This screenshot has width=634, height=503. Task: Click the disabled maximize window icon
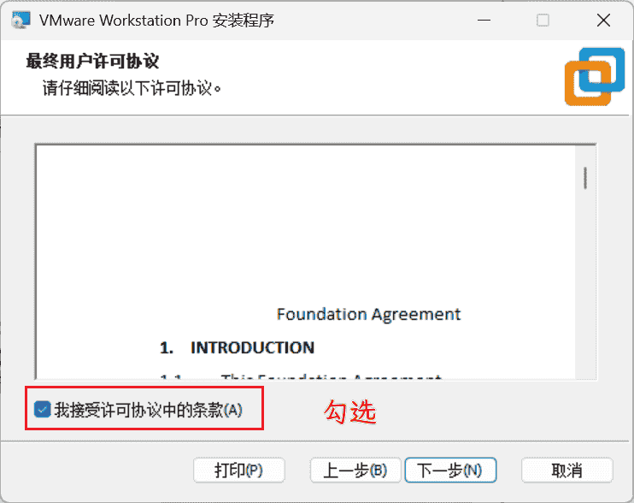click(543, 20)
